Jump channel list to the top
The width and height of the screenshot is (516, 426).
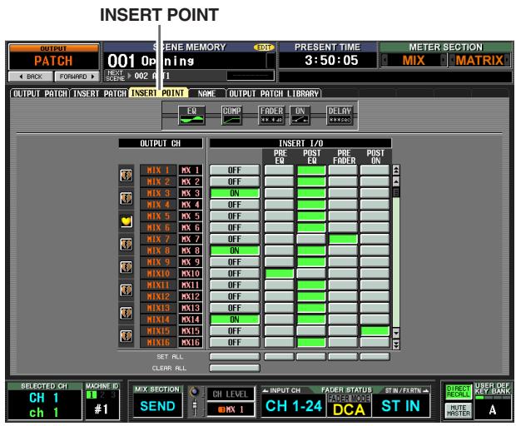coord(396,170)
